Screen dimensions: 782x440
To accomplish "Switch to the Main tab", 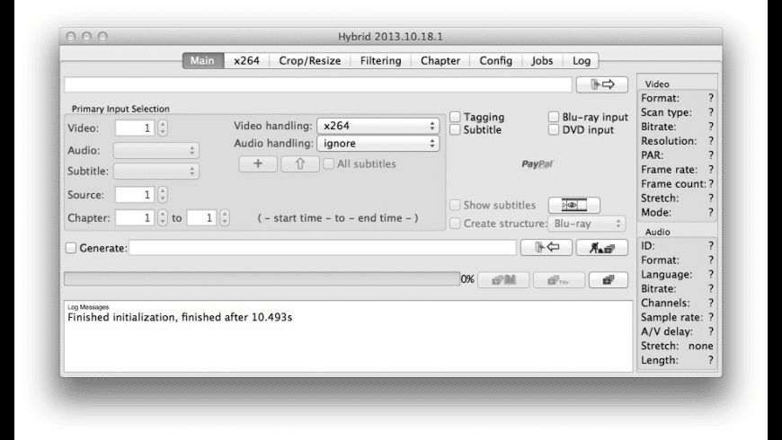I will pyautogui.click(x=202, y=61).
